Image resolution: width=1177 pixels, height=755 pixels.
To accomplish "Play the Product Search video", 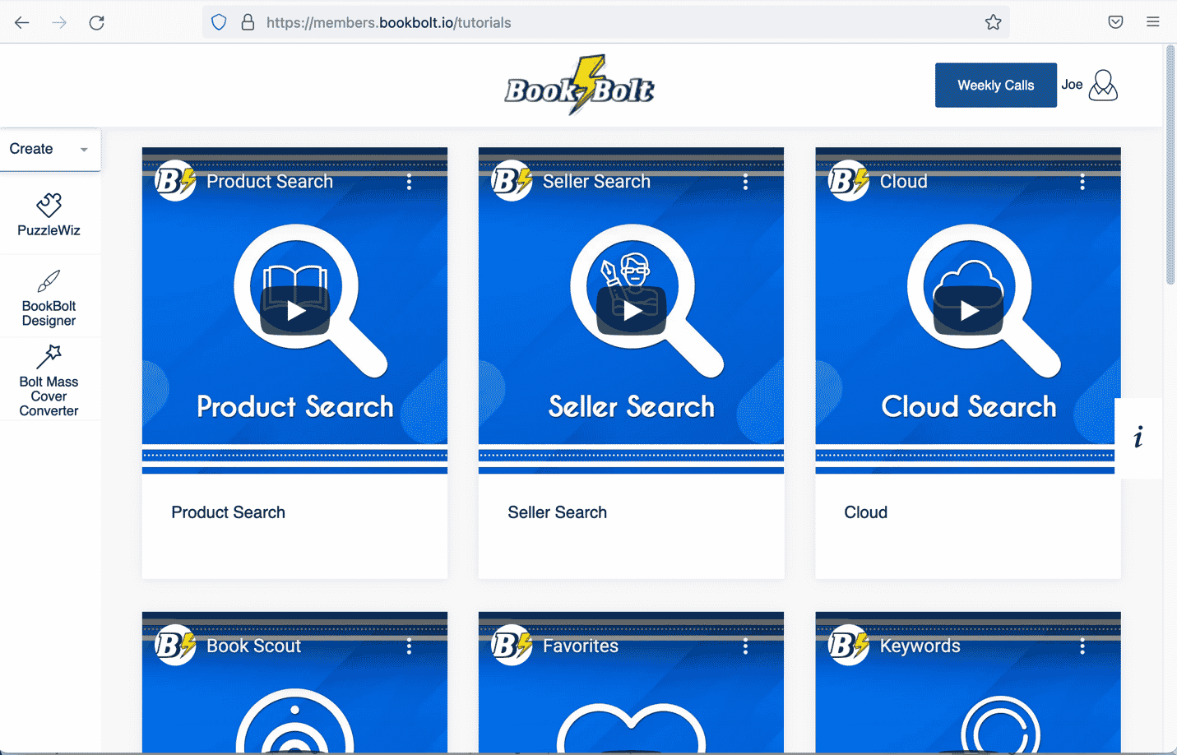I will pos(295,310).
